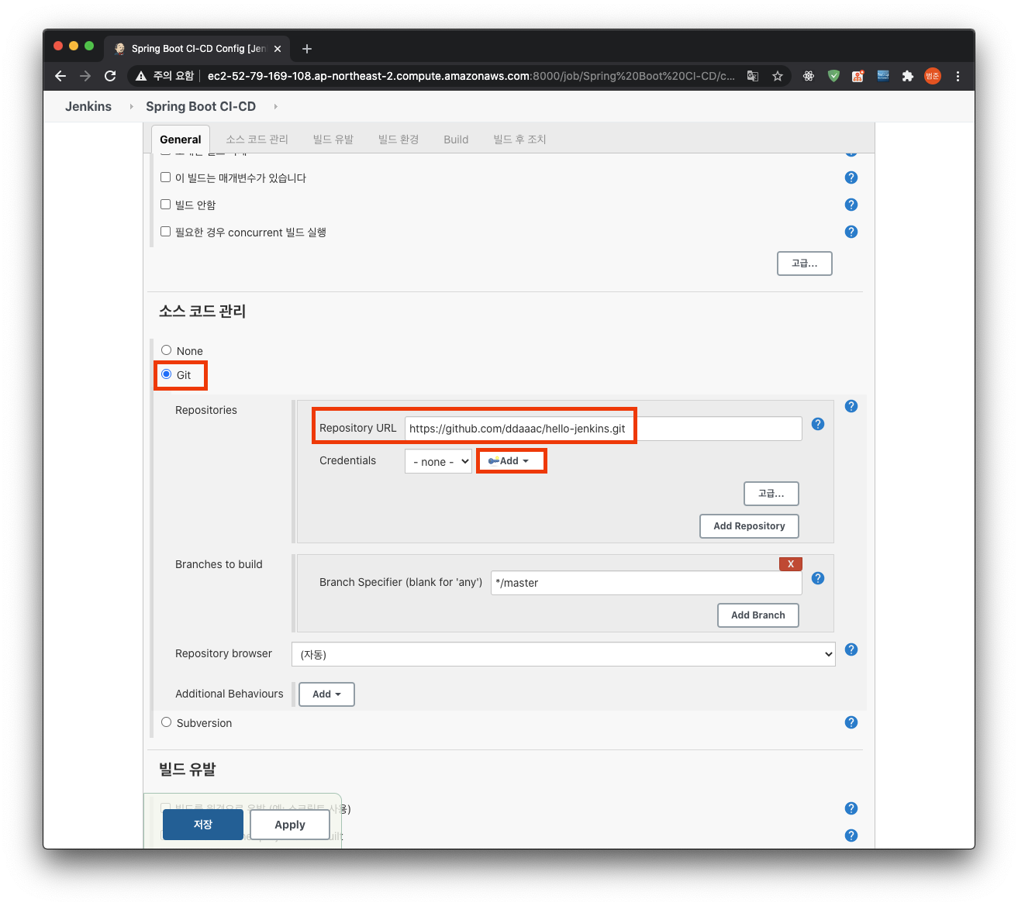Open the Jenkins breadcrumb link

tap(88, 106)
